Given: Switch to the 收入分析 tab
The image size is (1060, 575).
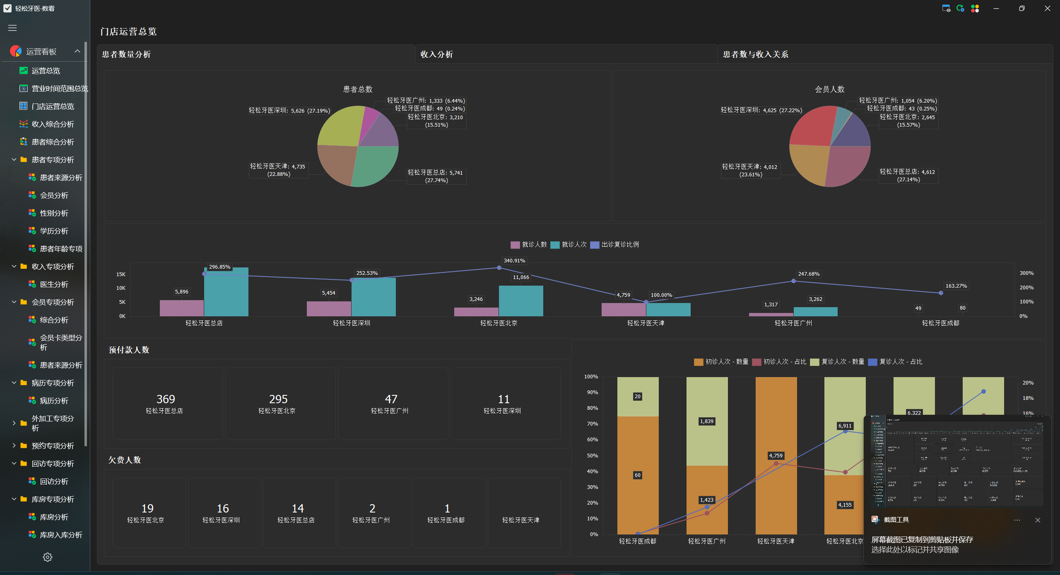Looking at the screenshot, I should [437, 54].
